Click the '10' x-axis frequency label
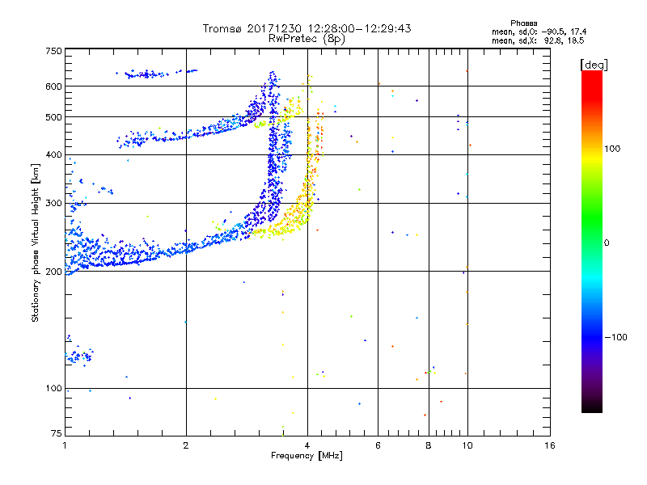 467,445
